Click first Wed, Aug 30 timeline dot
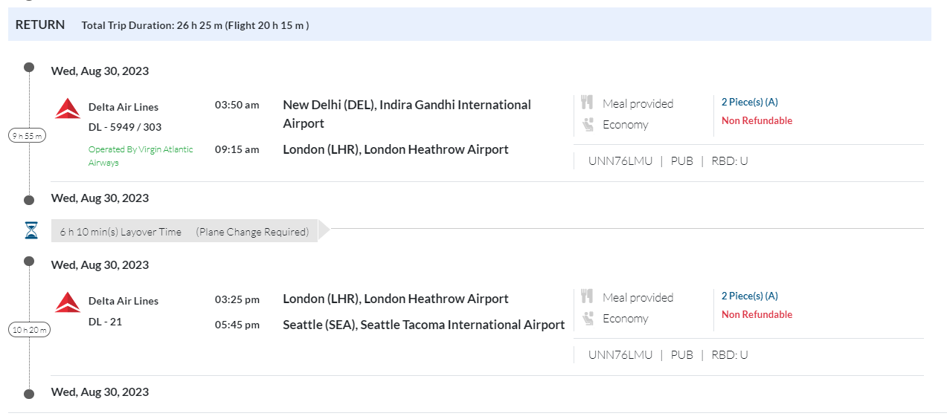 (29, 68)
